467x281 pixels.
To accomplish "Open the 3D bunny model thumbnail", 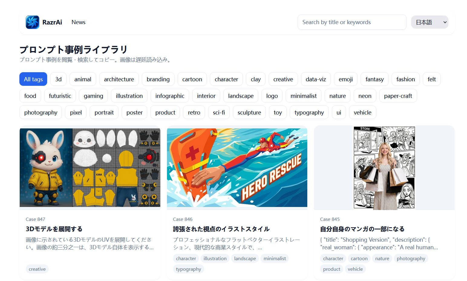I will 90,167.
